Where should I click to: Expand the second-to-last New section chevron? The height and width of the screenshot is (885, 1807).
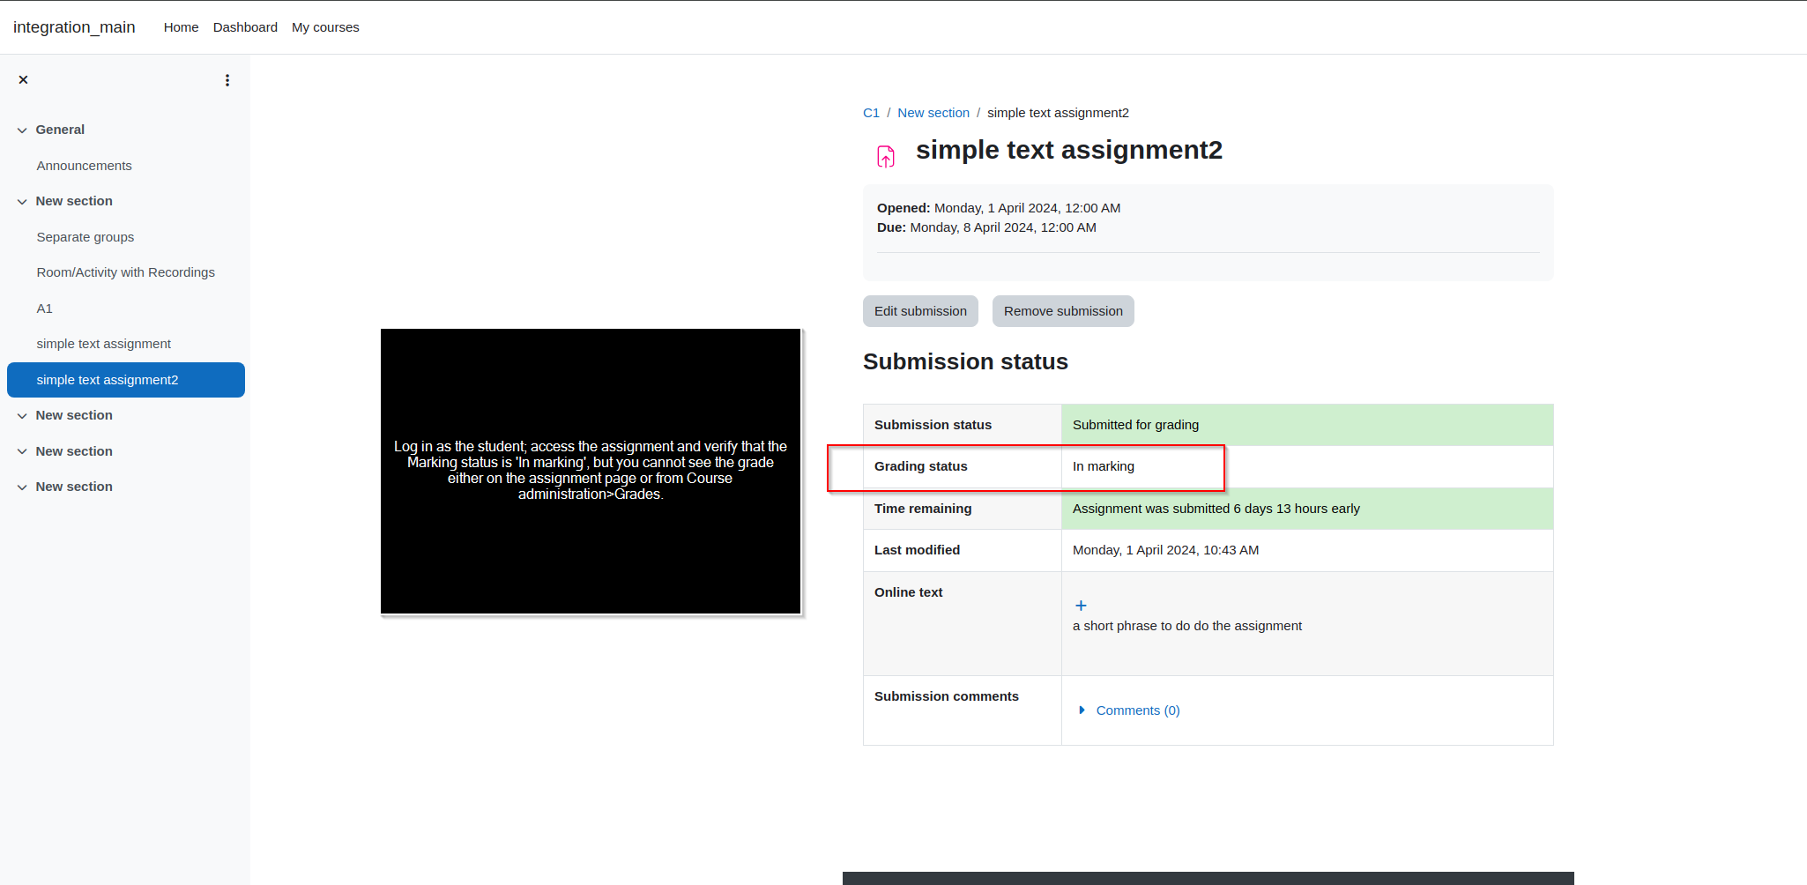pyautogui.click(x=22, y=452)
